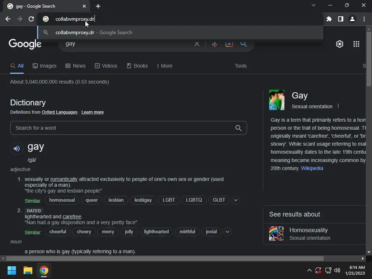The image size is (372, 279).
Task: Search by image with camera lens icon
Action: pyautogui.click(x=229, y=44)
